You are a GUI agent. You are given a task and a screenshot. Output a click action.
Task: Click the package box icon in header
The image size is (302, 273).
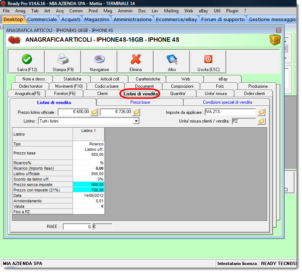click(275, 40)
